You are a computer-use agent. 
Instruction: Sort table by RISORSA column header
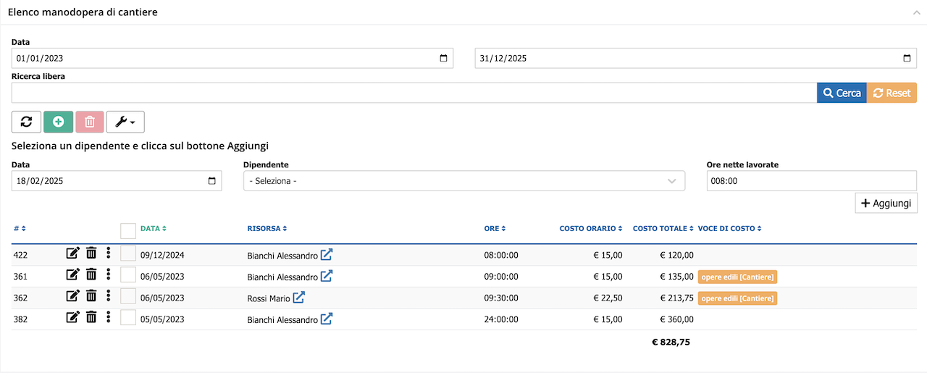267,229
